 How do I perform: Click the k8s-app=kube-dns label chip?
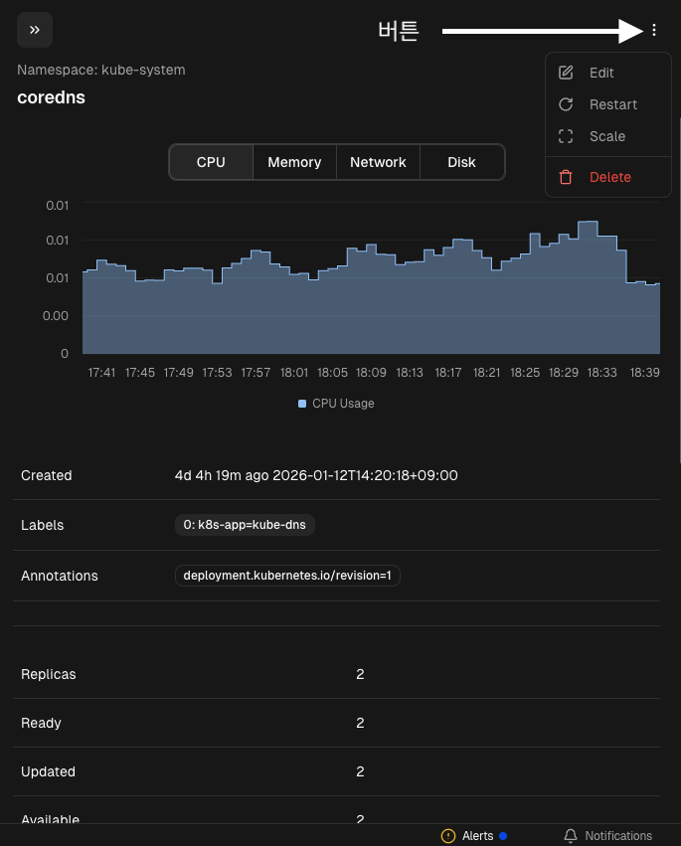(245, 525)
